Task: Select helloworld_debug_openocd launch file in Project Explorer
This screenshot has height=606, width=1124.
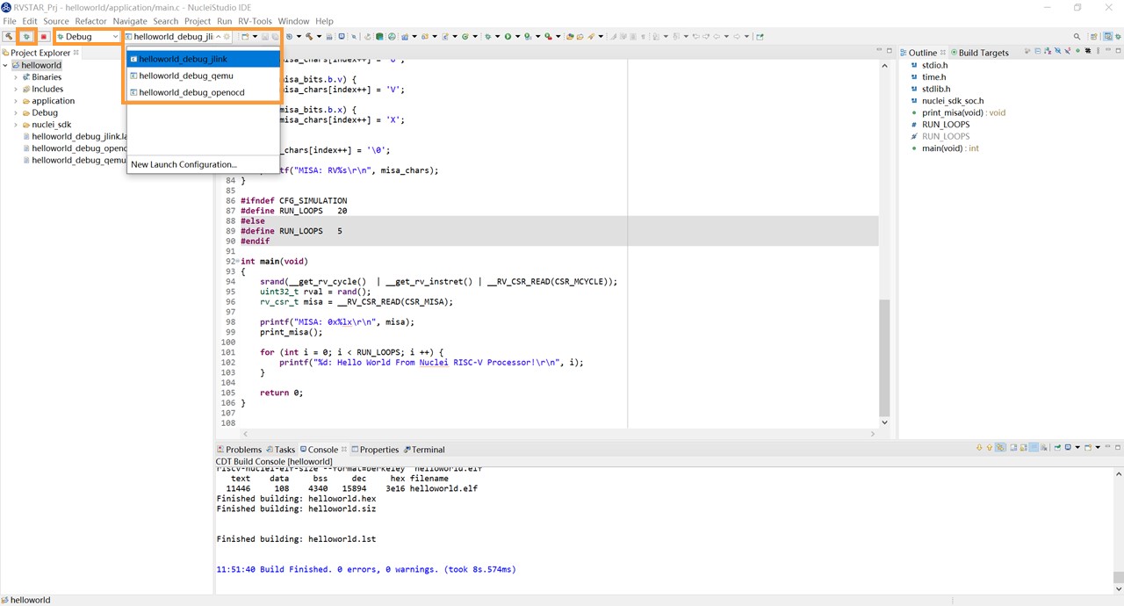Action: coord(75,148)
